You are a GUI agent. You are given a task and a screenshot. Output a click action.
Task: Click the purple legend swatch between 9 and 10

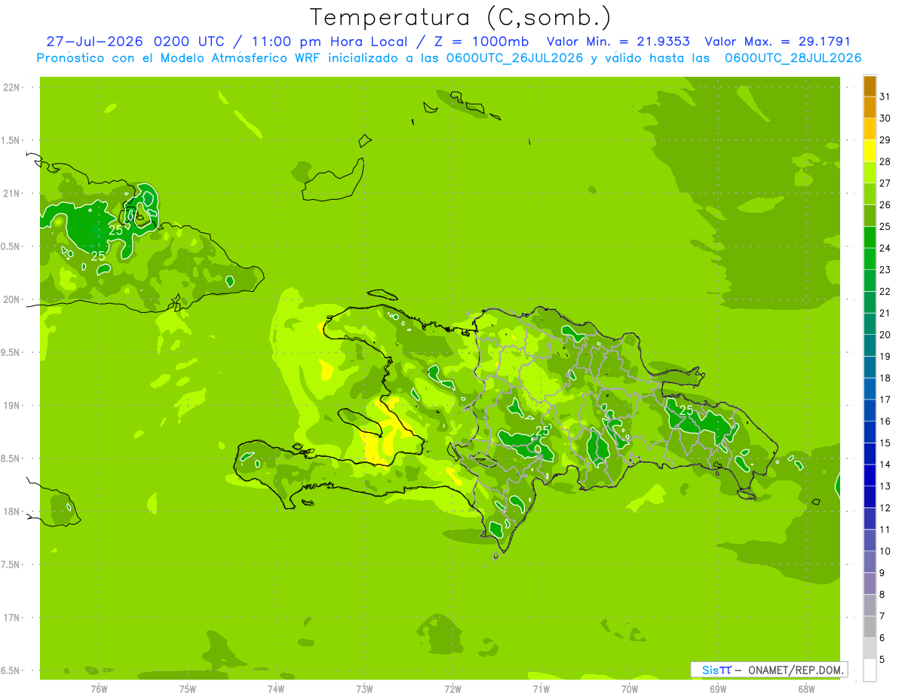[870, 562]
